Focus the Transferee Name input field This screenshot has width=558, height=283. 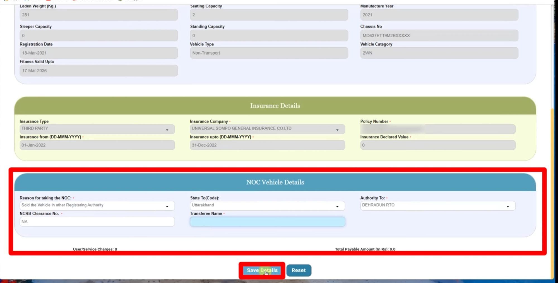pyautogui.click(x=267, y=222)
